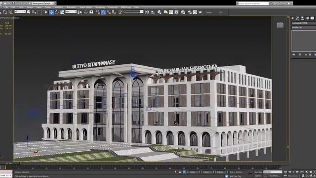Click the Mirror tool
The width and height of the screenshot is (316, 178).
pos(147,12)
